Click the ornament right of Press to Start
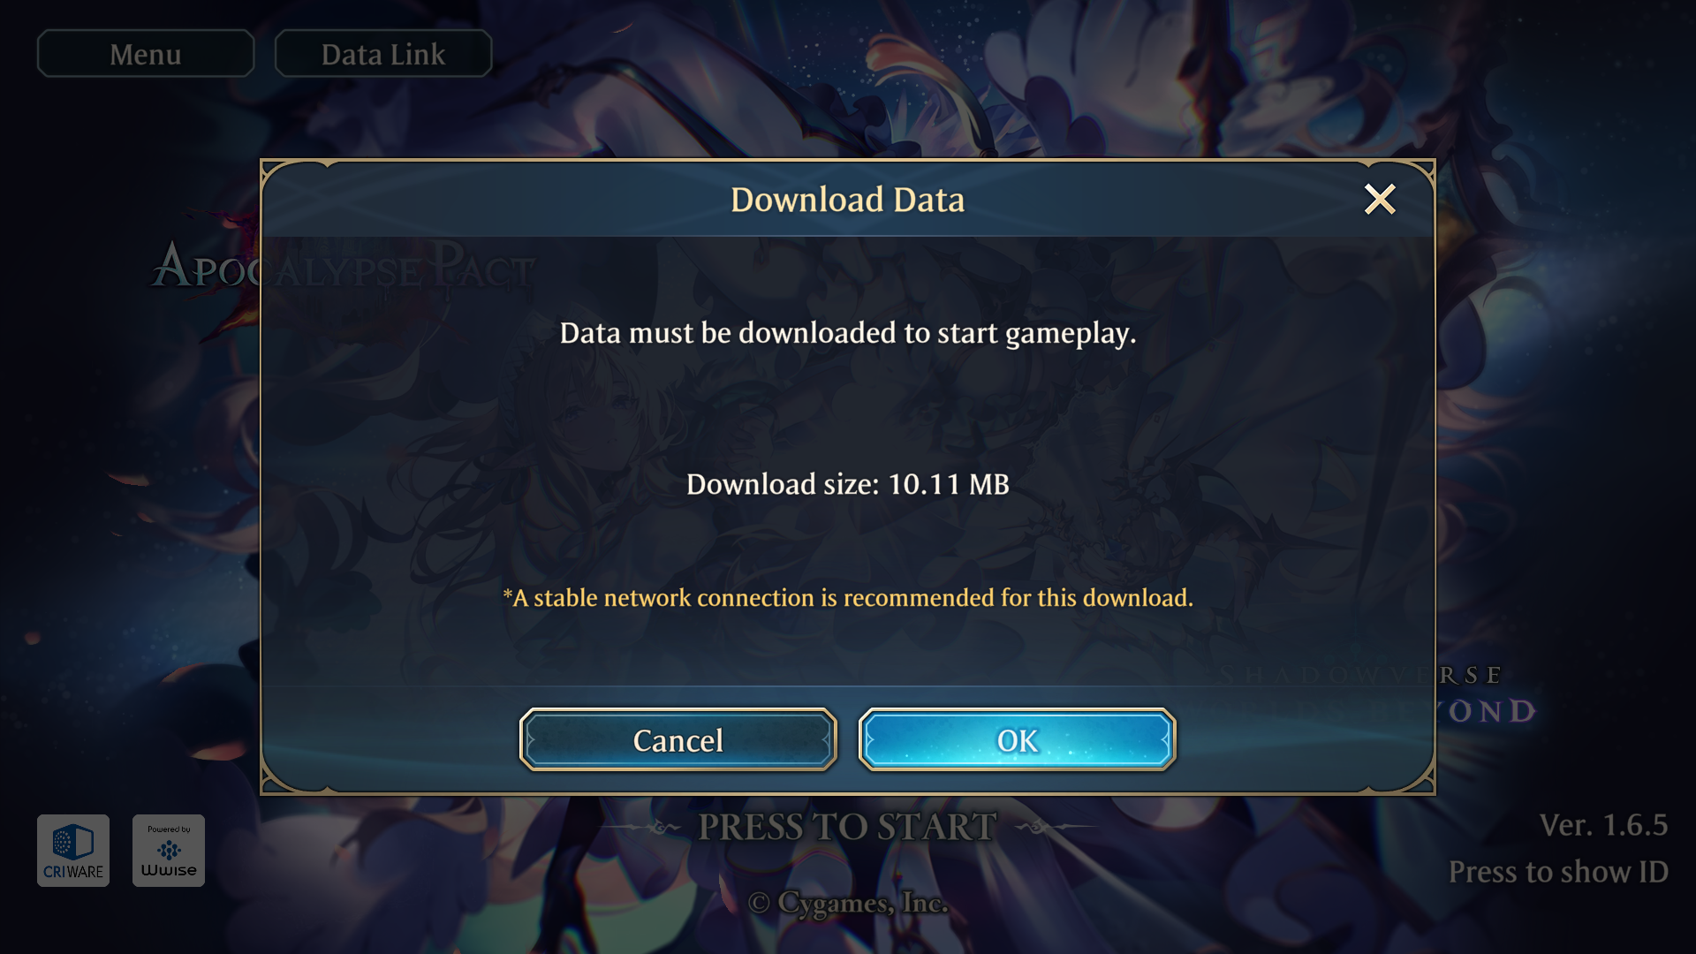1696x954 pixels. [1056, 828]
